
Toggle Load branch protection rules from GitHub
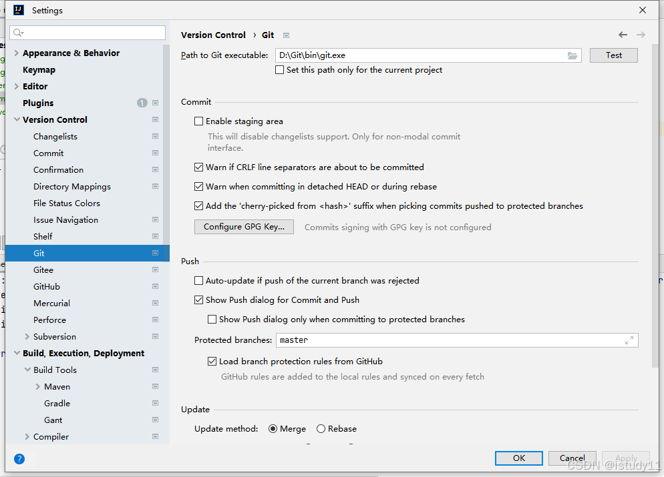212,361
